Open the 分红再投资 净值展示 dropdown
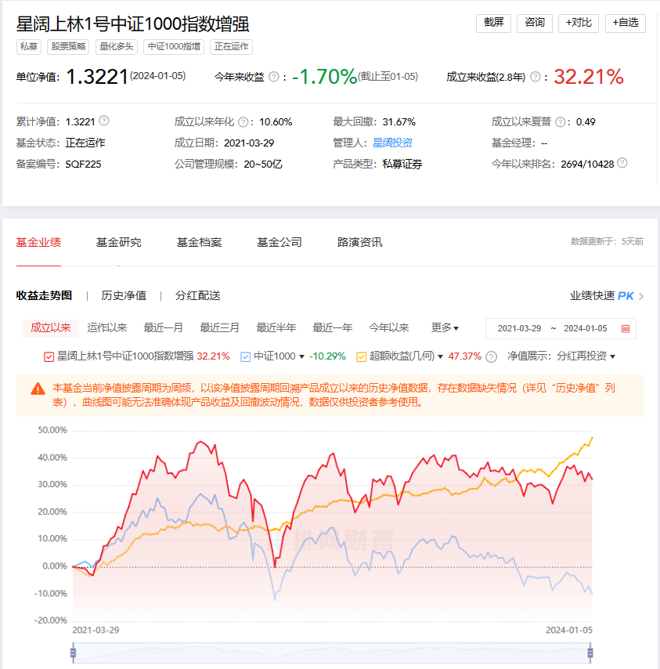This screenshot has width=660, height=669. pyautogui.click(x=586, y=356)
